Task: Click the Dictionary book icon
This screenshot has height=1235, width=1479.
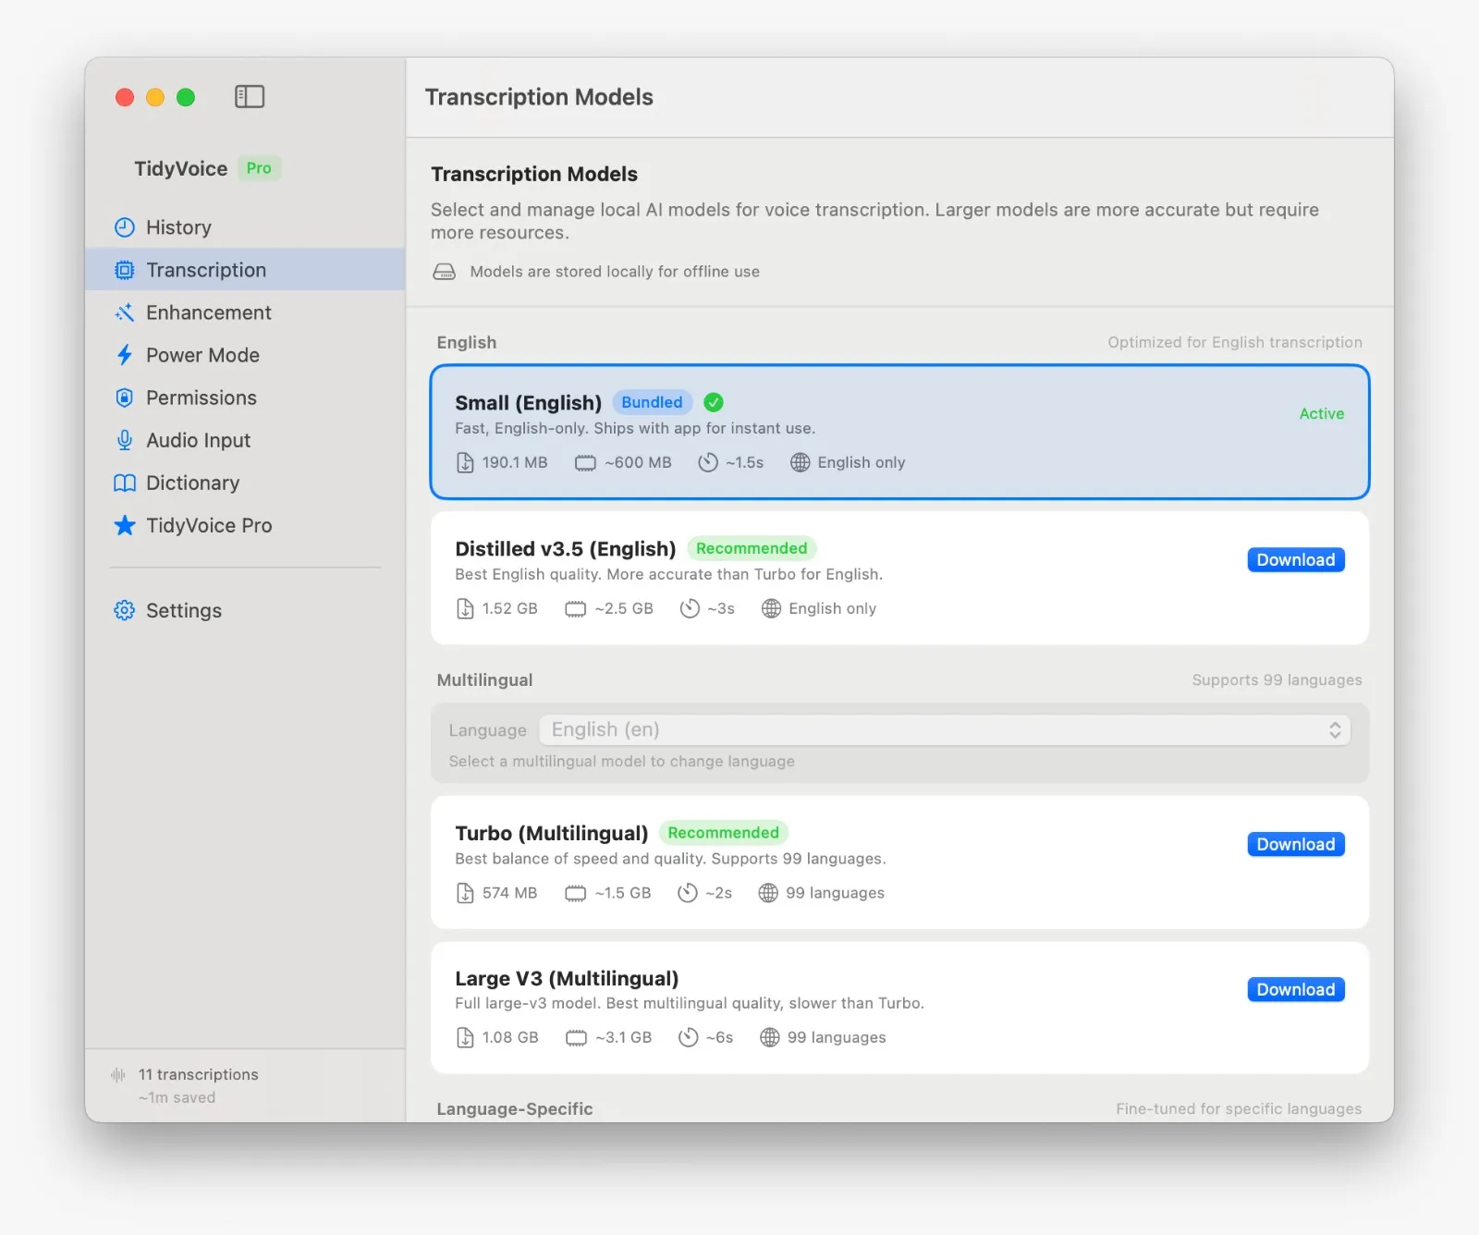Action: coord(125,483)
